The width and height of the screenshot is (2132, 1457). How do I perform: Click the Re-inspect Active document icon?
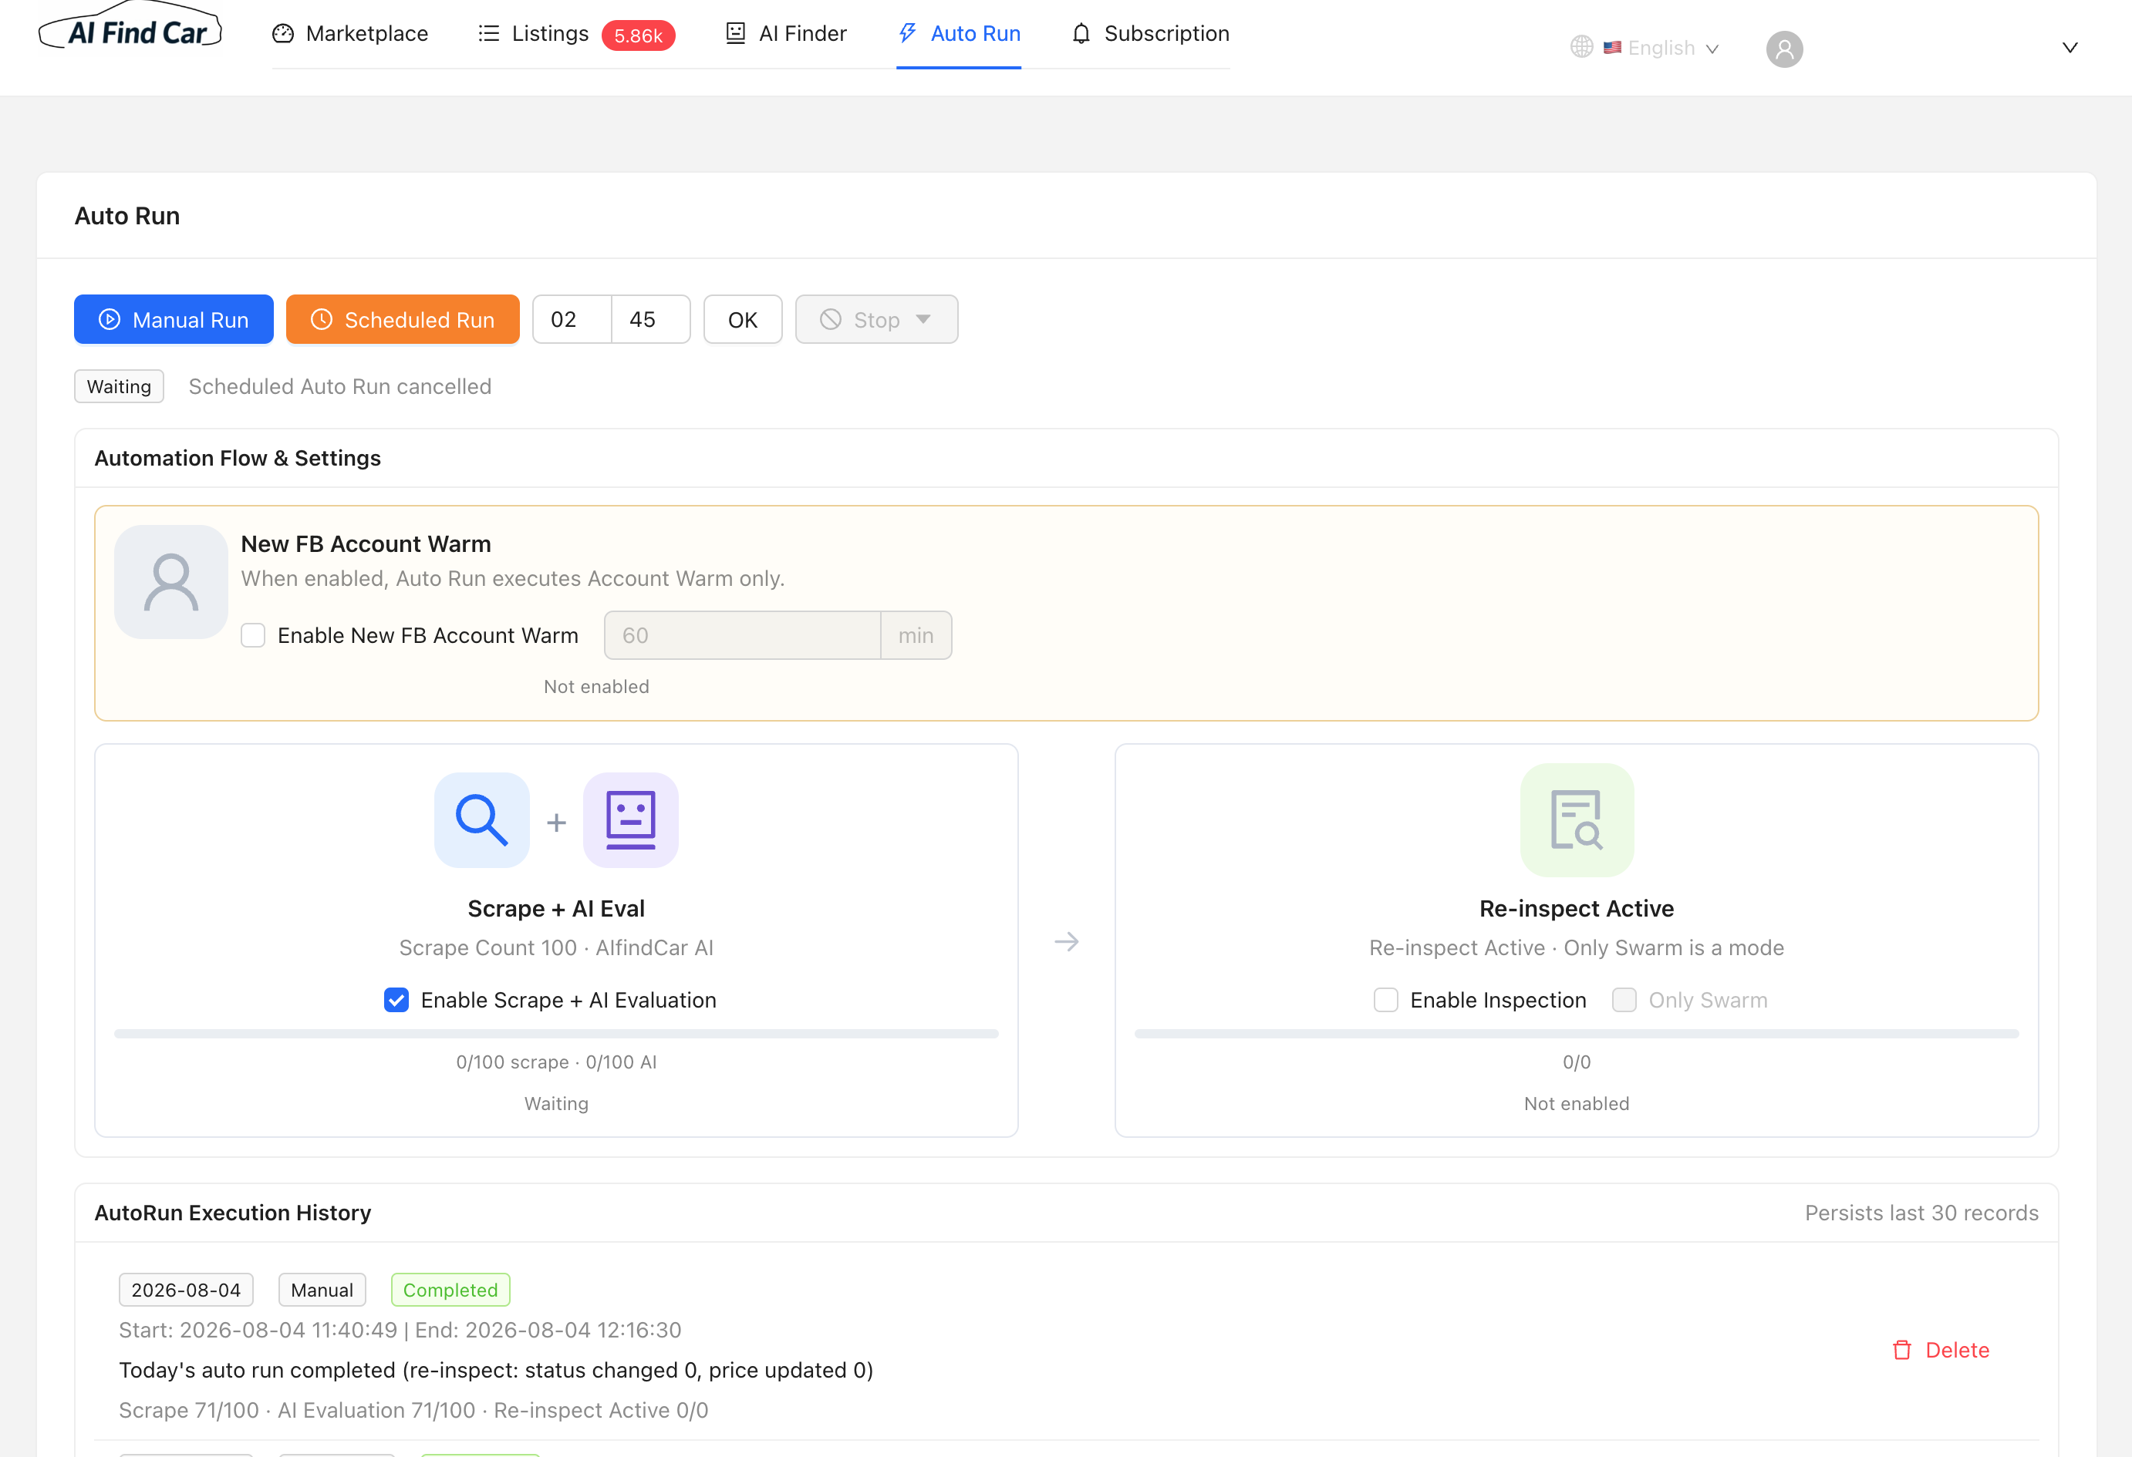[1577, 819]
